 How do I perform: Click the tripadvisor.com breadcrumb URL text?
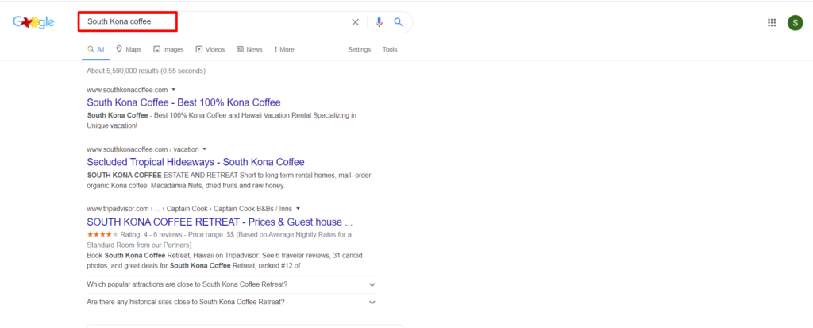pyautogui.click(x=189, y=209)
